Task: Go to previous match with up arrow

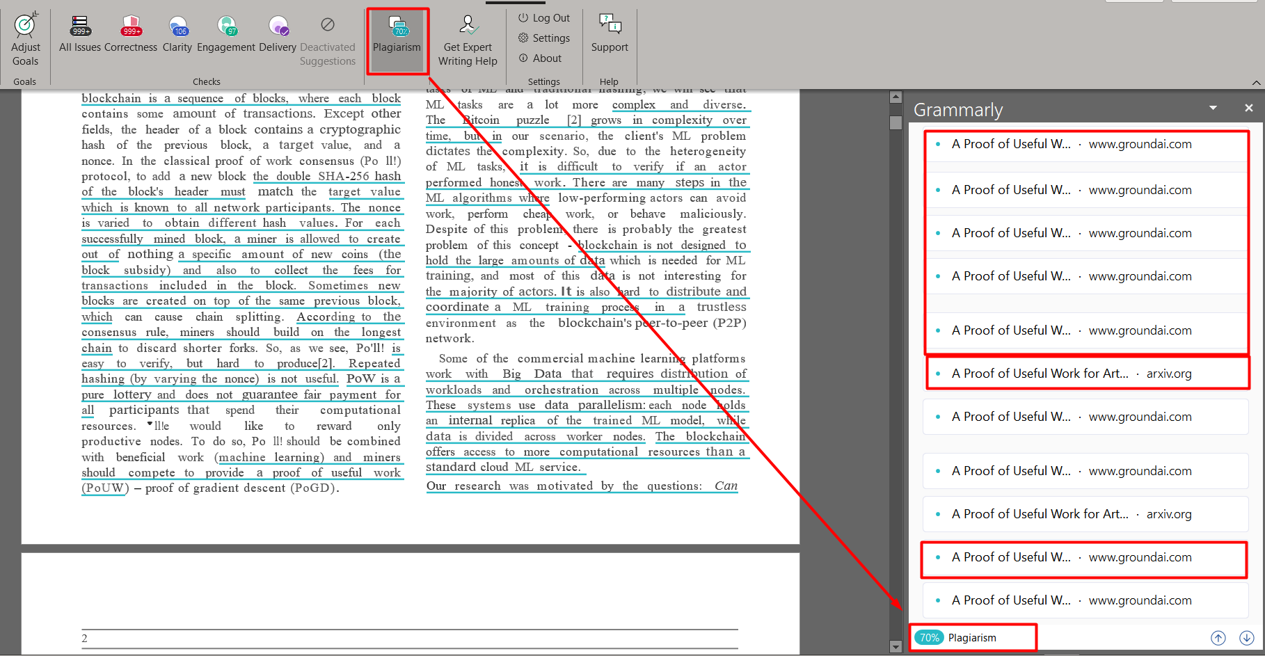Action: coord(1218,638)
